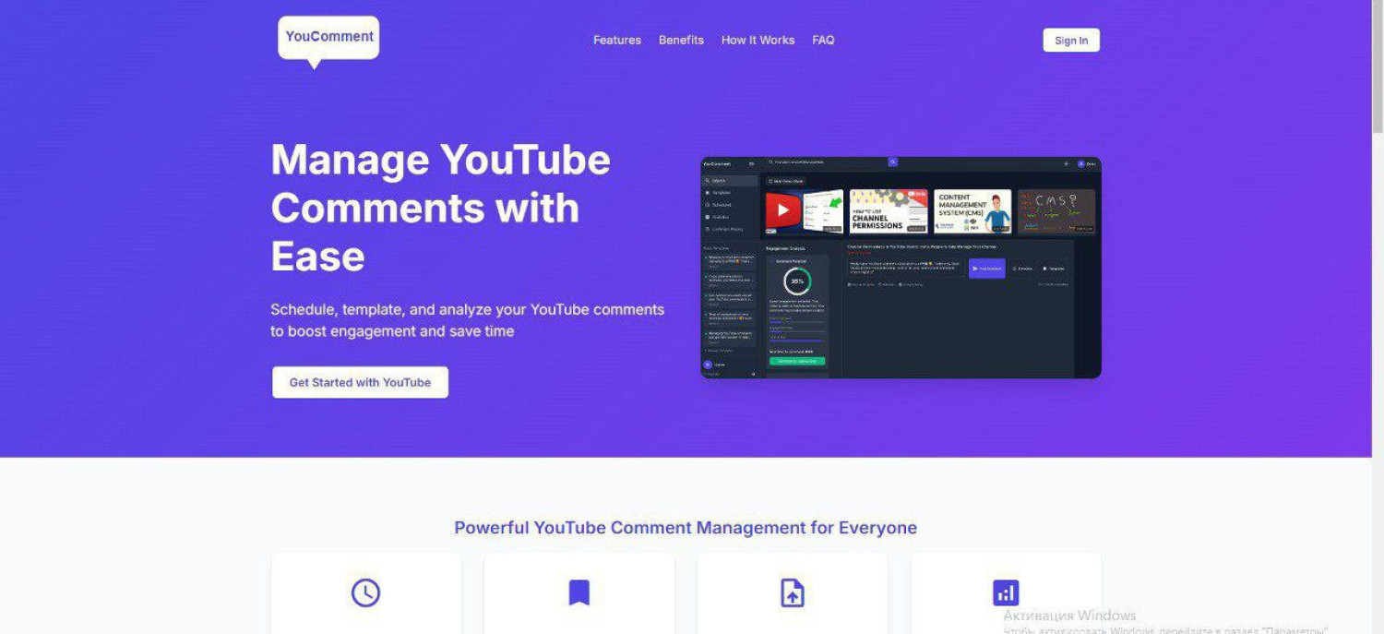Open the FAQ nav link
This screenshot has height=634, width=1384.
(x=823, y=41)
